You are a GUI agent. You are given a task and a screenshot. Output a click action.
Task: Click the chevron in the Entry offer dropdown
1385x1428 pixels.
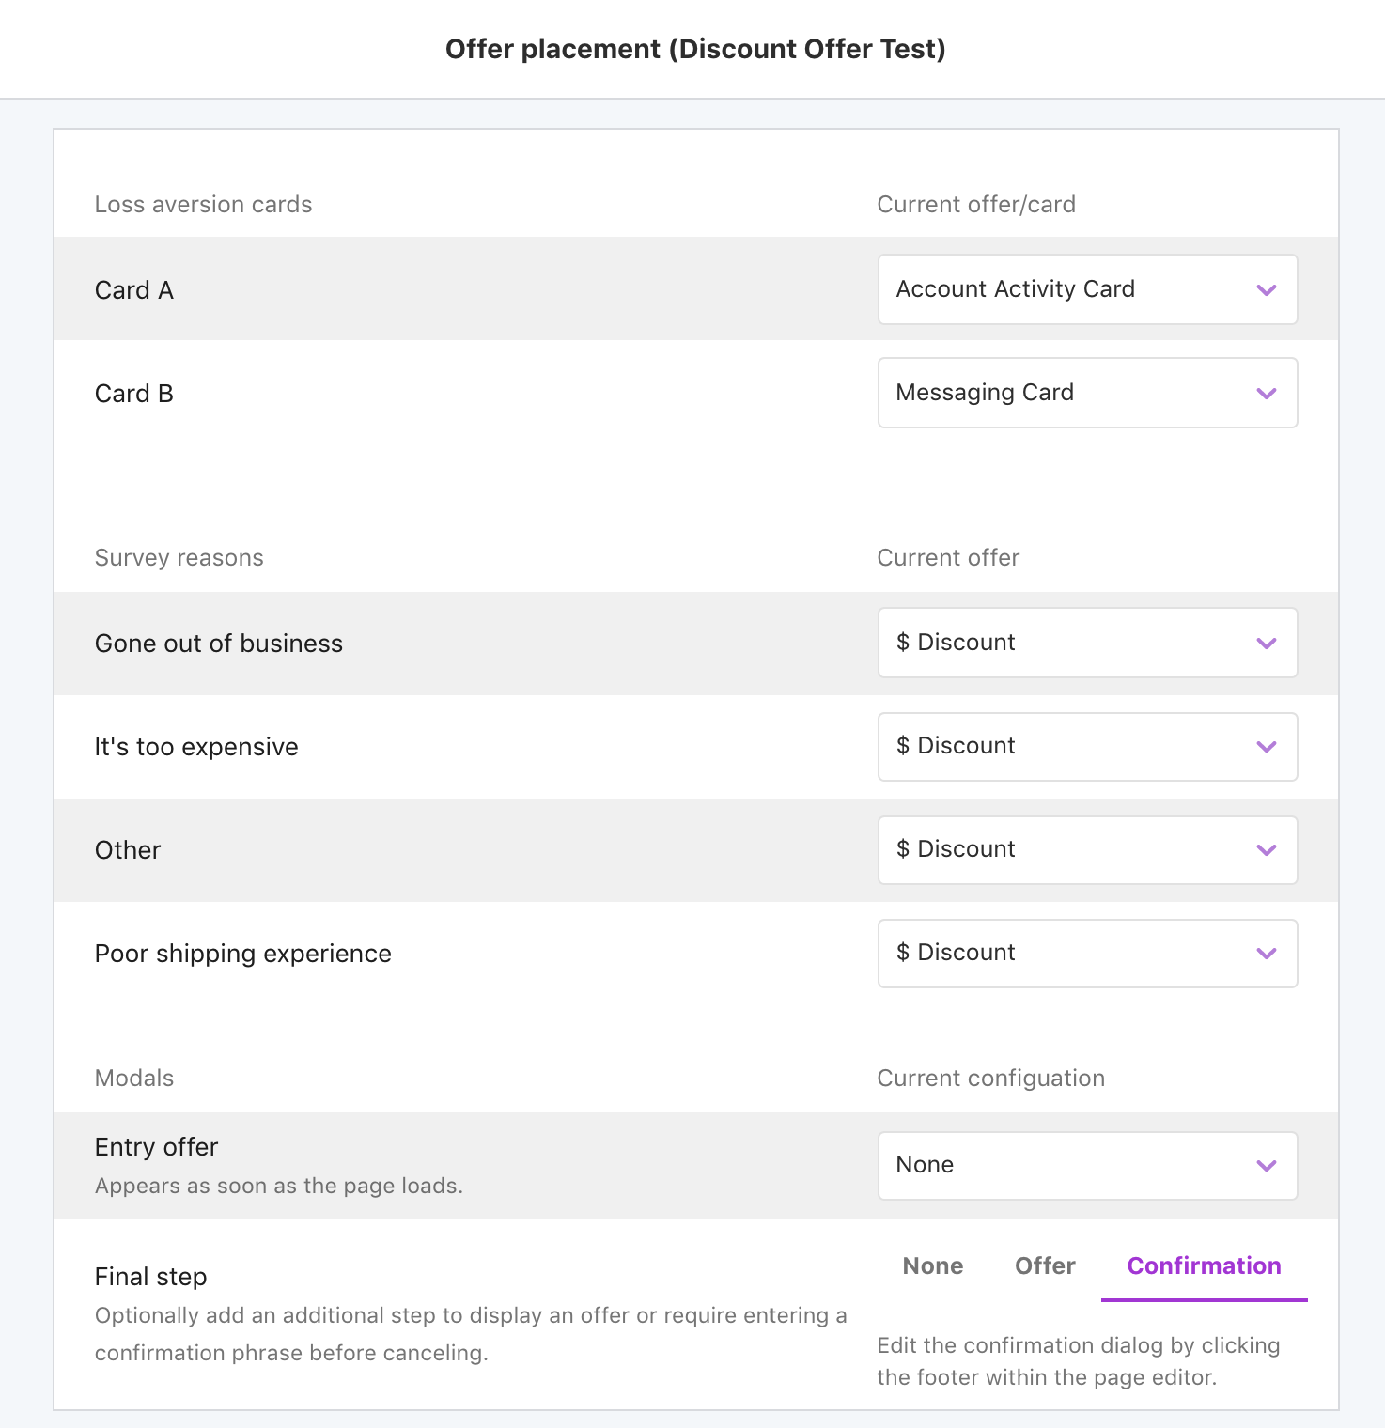1266,1166
